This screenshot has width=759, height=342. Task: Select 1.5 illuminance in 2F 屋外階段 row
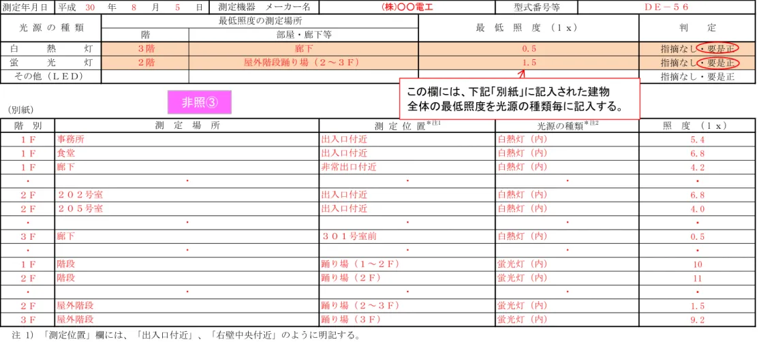tap(698, 306)
